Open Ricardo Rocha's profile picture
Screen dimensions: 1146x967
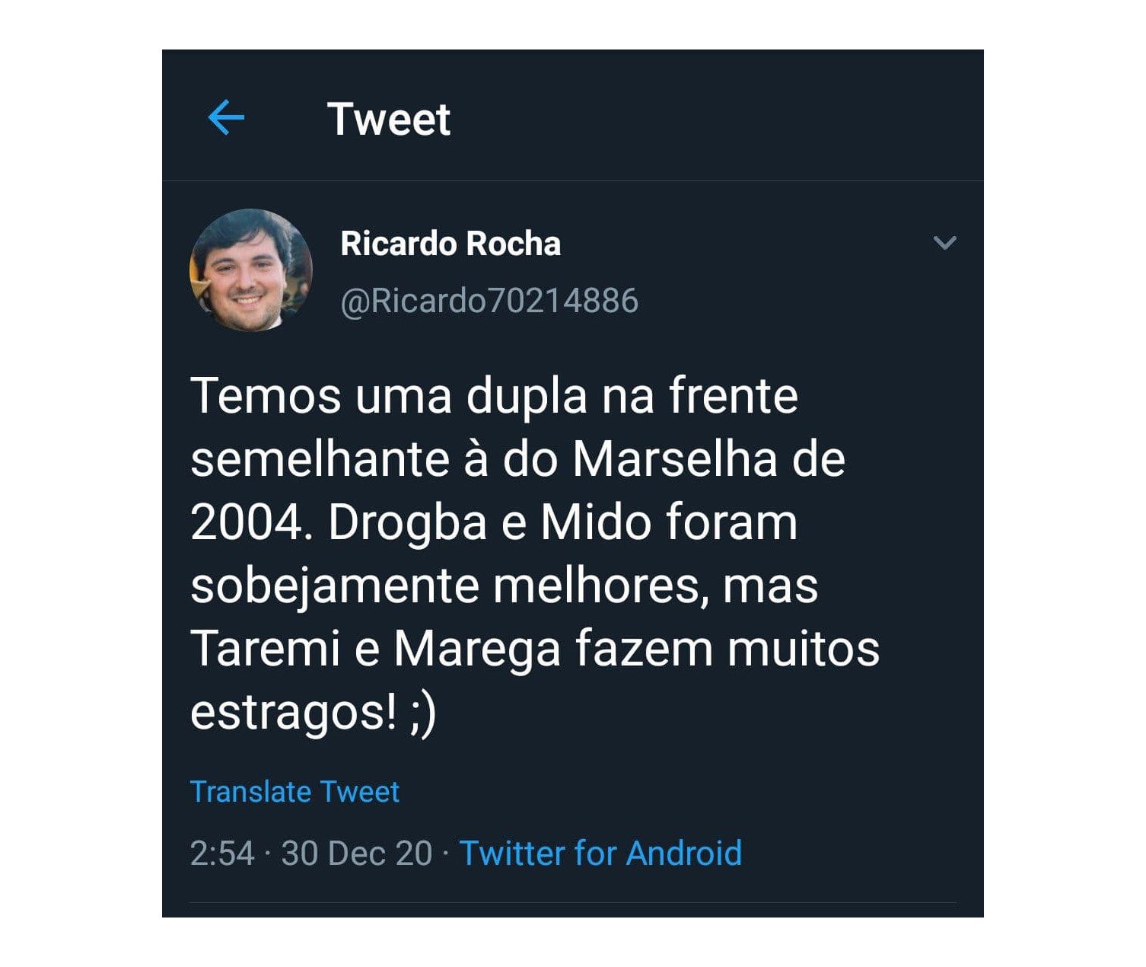tap(250, 270)
